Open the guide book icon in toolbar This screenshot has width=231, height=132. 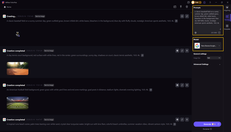(175, 7)
